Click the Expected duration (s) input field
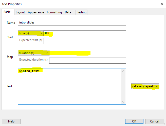 pyautogui.click(x=87, y=61)
